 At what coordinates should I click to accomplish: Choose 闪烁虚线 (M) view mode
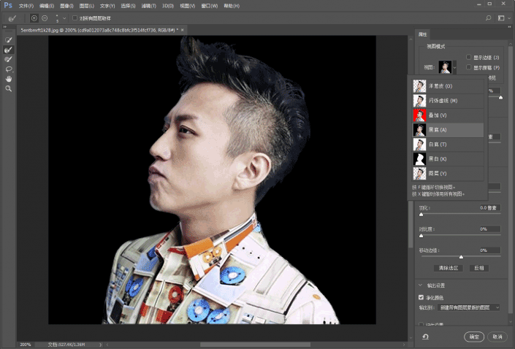[x=448, y=101]
